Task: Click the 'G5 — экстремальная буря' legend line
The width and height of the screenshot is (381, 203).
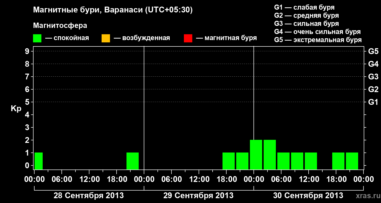Action: (318, 40)
